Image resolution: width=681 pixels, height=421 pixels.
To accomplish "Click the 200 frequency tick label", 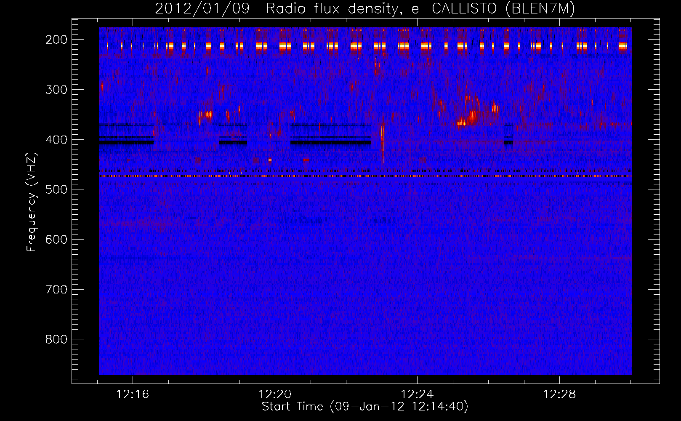I will coord(56,40).
